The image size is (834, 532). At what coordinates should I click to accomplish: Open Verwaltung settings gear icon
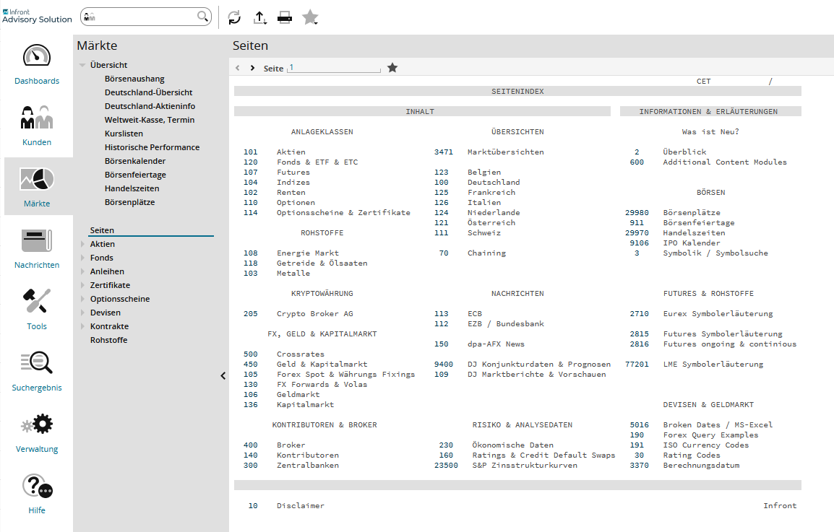coord(37,426)
